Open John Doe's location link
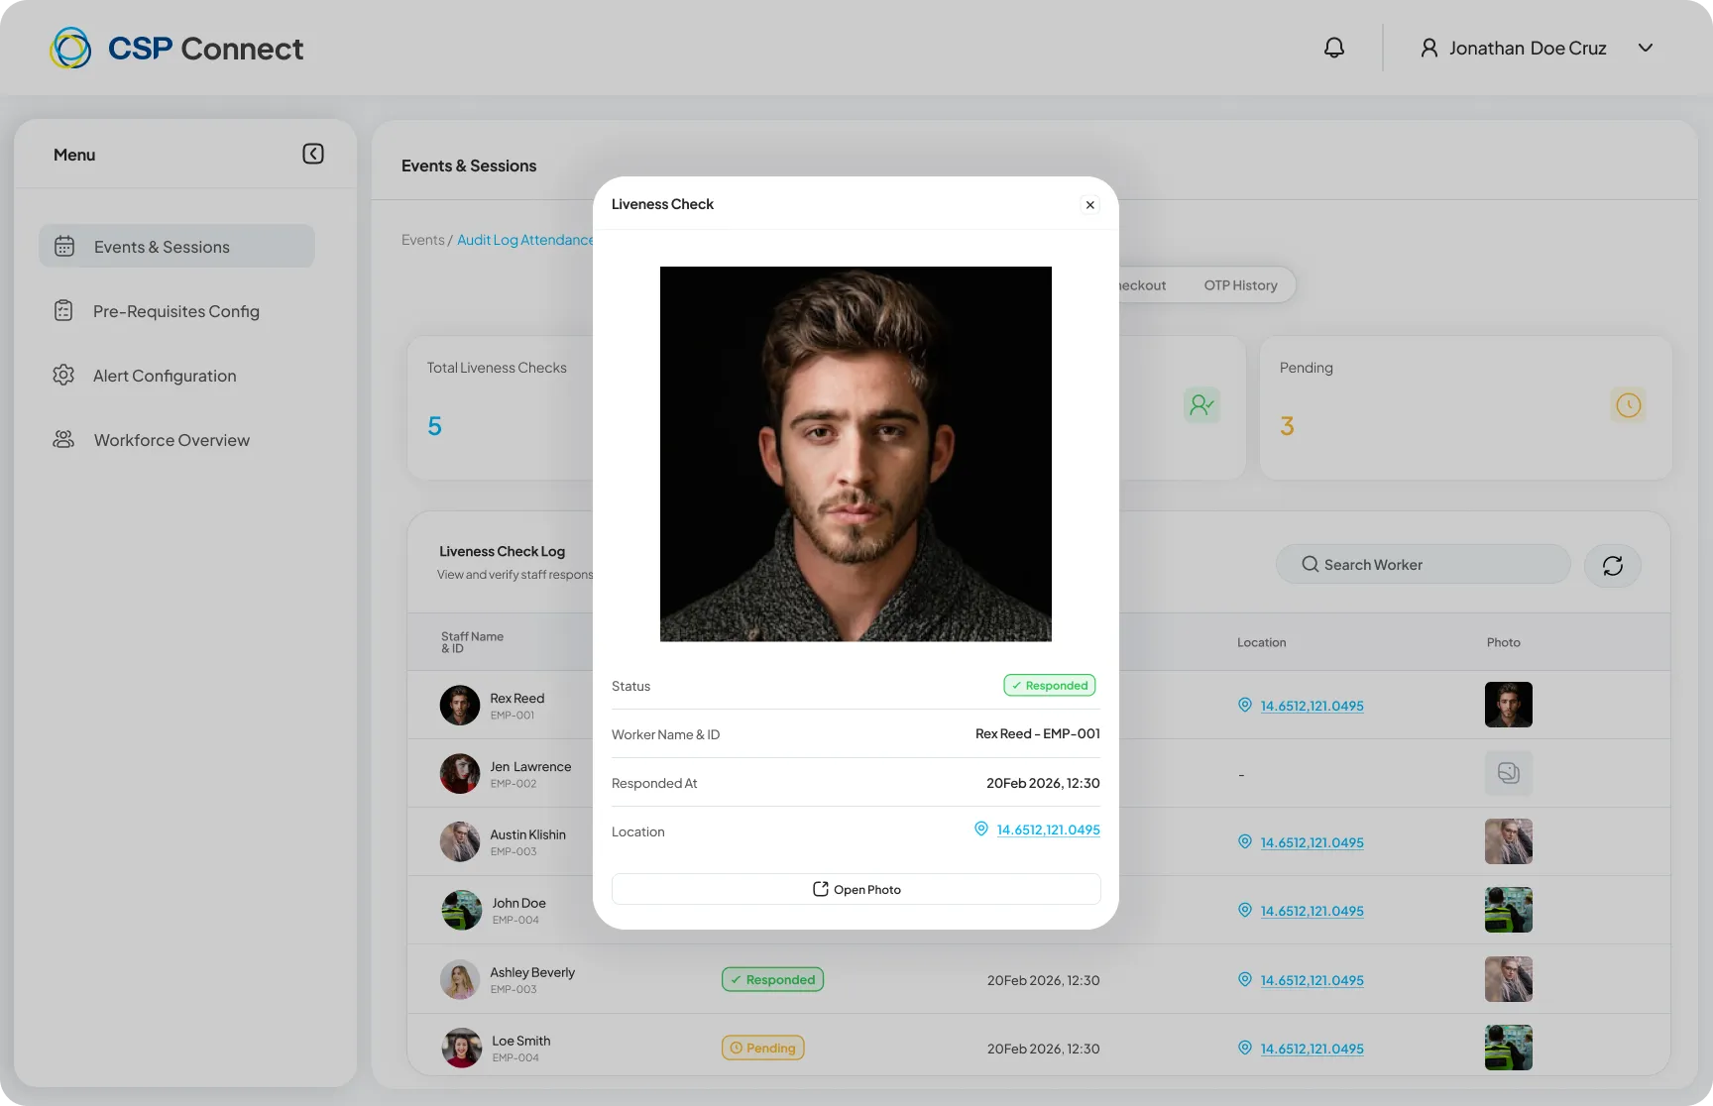This screenshot has height=1106, width=1713. pos(1313,911)
